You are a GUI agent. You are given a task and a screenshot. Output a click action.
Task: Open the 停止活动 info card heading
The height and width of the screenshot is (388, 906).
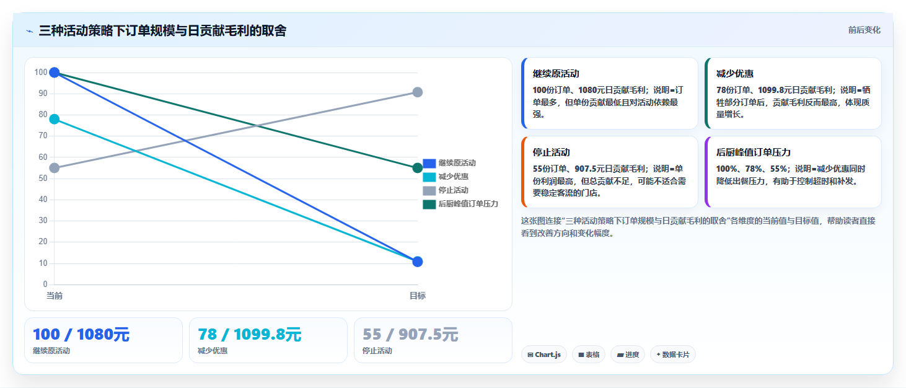click(x=552, y=152)
